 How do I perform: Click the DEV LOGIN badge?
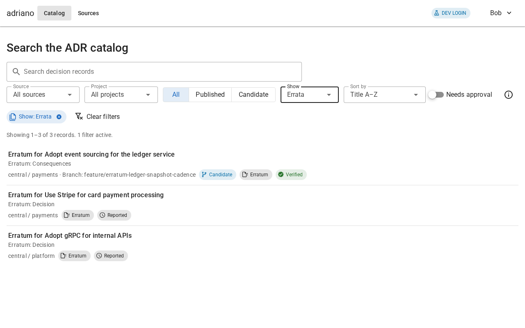point(451,13)
